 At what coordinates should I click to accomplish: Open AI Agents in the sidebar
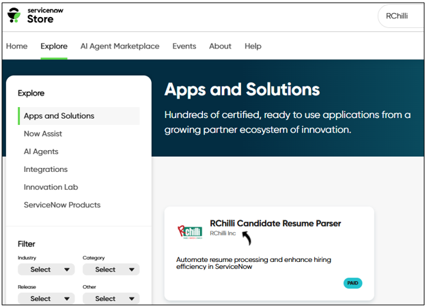41,151
